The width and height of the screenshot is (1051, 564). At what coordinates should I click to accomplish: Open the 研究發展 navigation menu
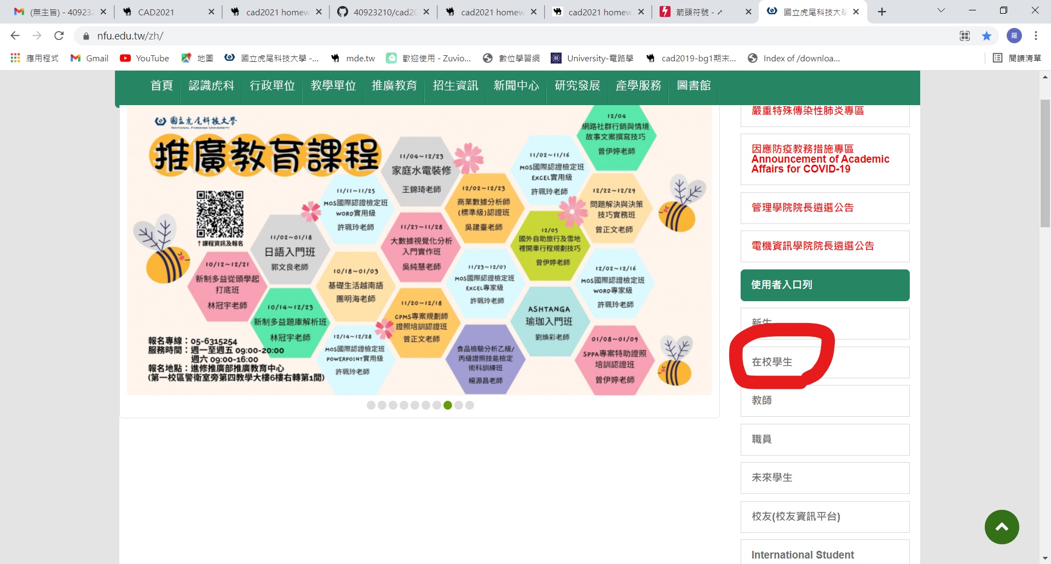click(x=578, y=85)
